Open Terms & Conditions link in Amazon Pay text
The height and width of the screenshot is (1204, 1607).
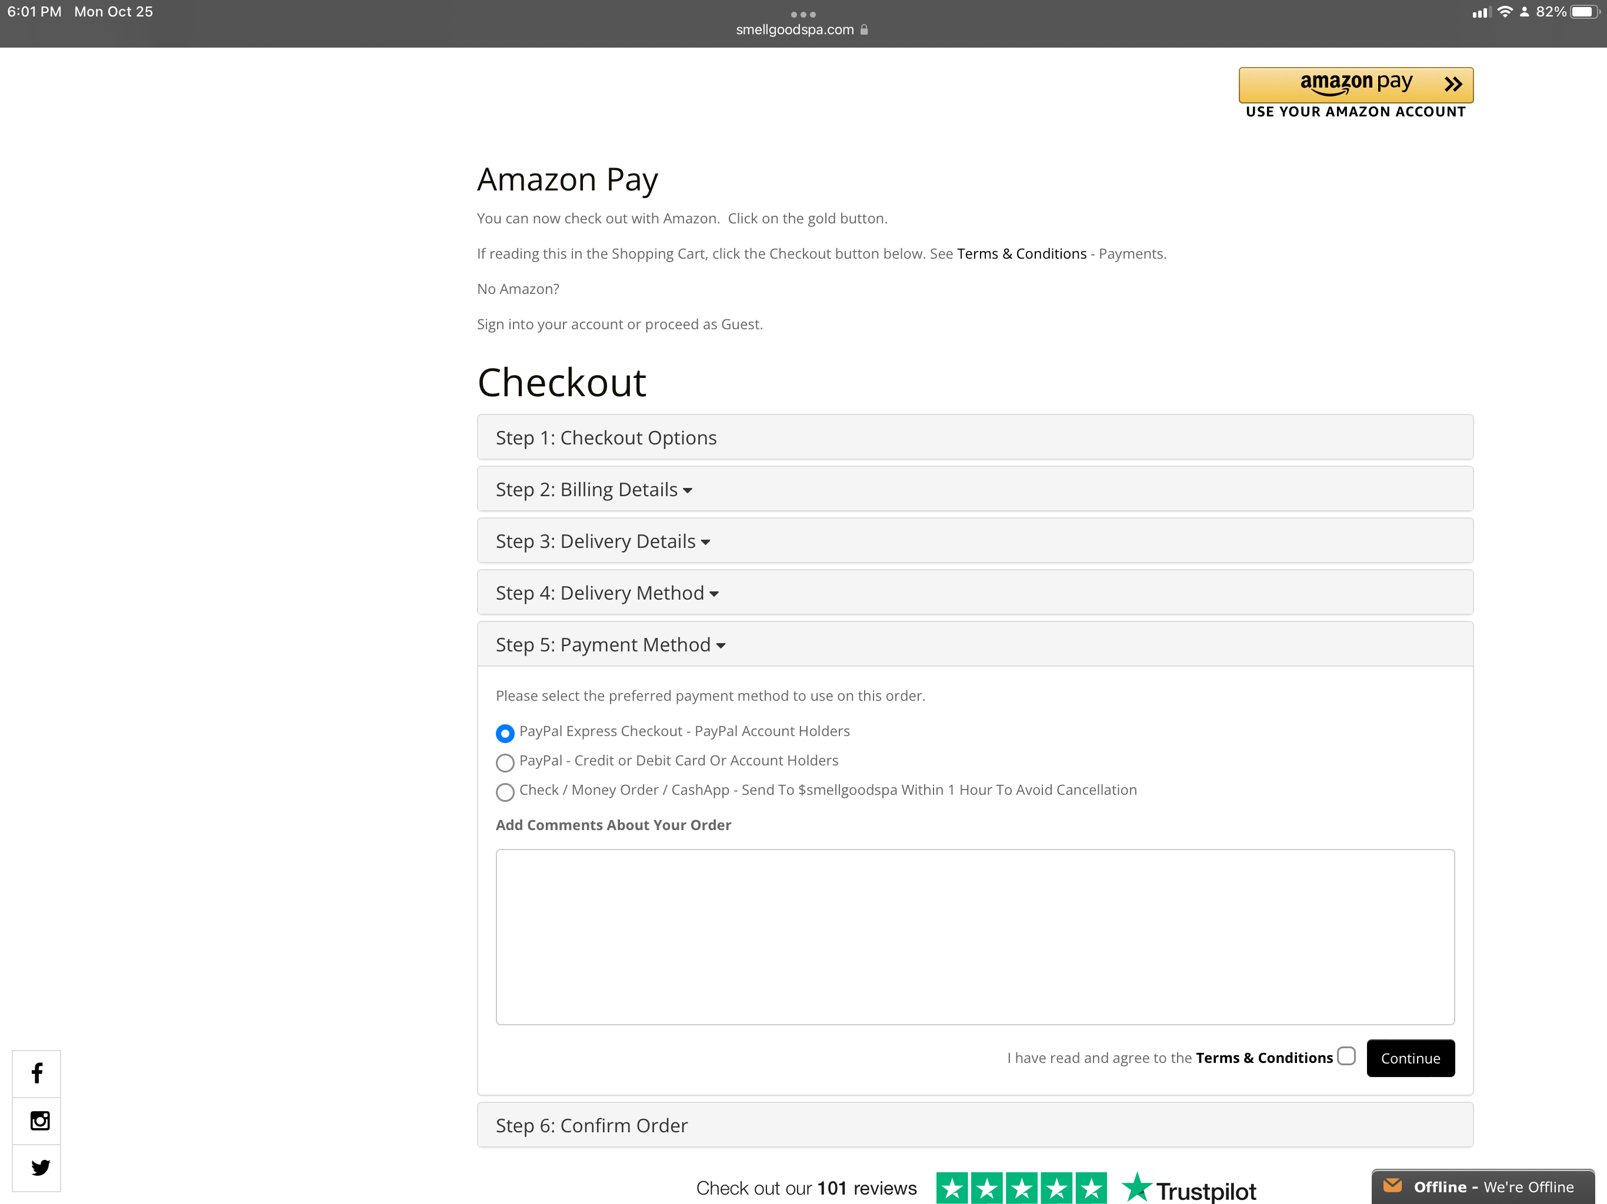click(x=1022, y=253)
